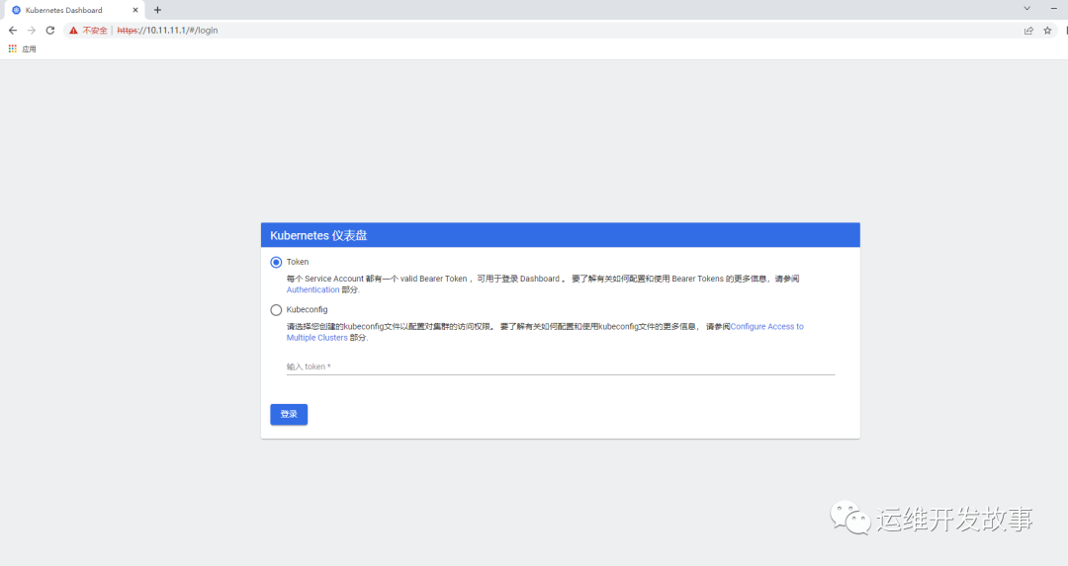Screen dimensions: 1068x566
Task: Open Configure Access to Multiple Clusters link
Action: (766, 326)
